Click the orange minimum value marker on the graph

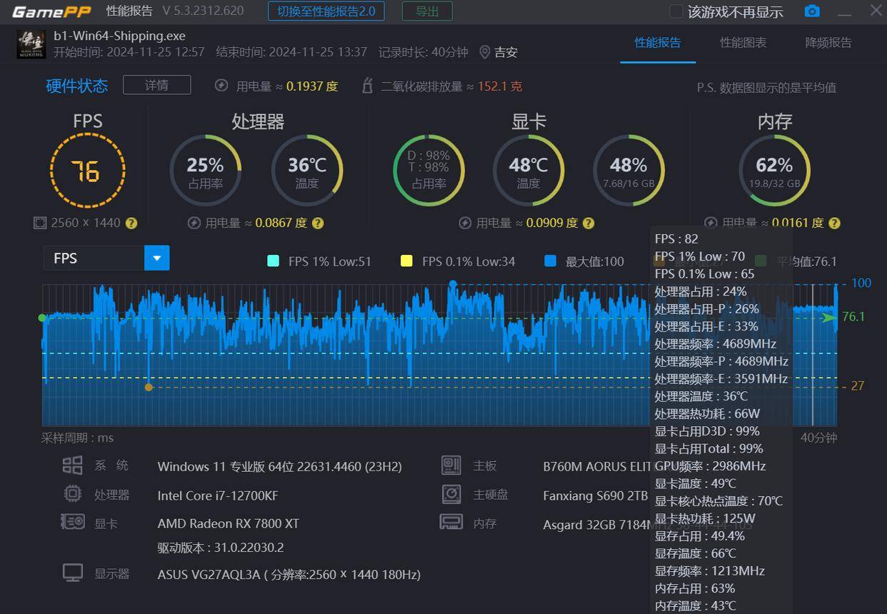149,387
